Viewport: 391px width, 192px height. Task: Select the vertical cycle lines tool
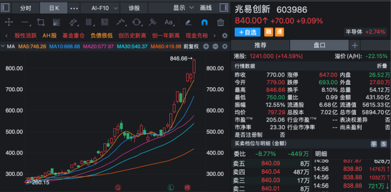[x=89, y=22]
